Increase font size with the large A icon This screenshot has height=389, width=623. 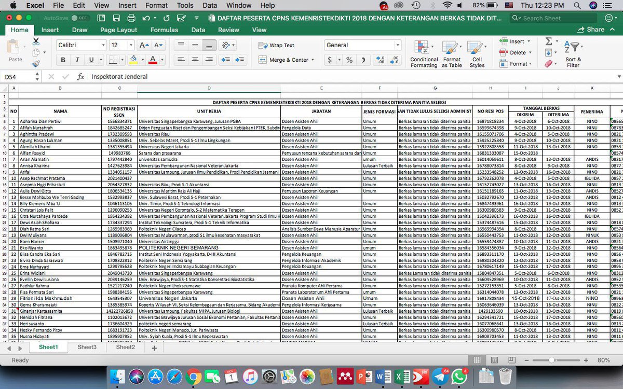144,45
